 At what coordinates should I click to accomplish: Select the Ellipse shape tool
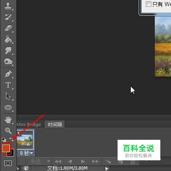click(8, 107)
